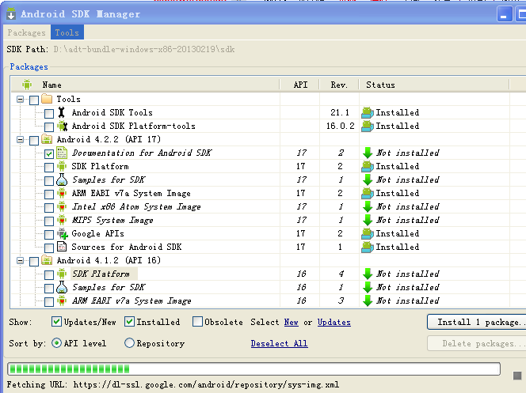Click the API 17 SDK Platform robot icon
This screenshot has height=393, width=526.
coord(62,166)
